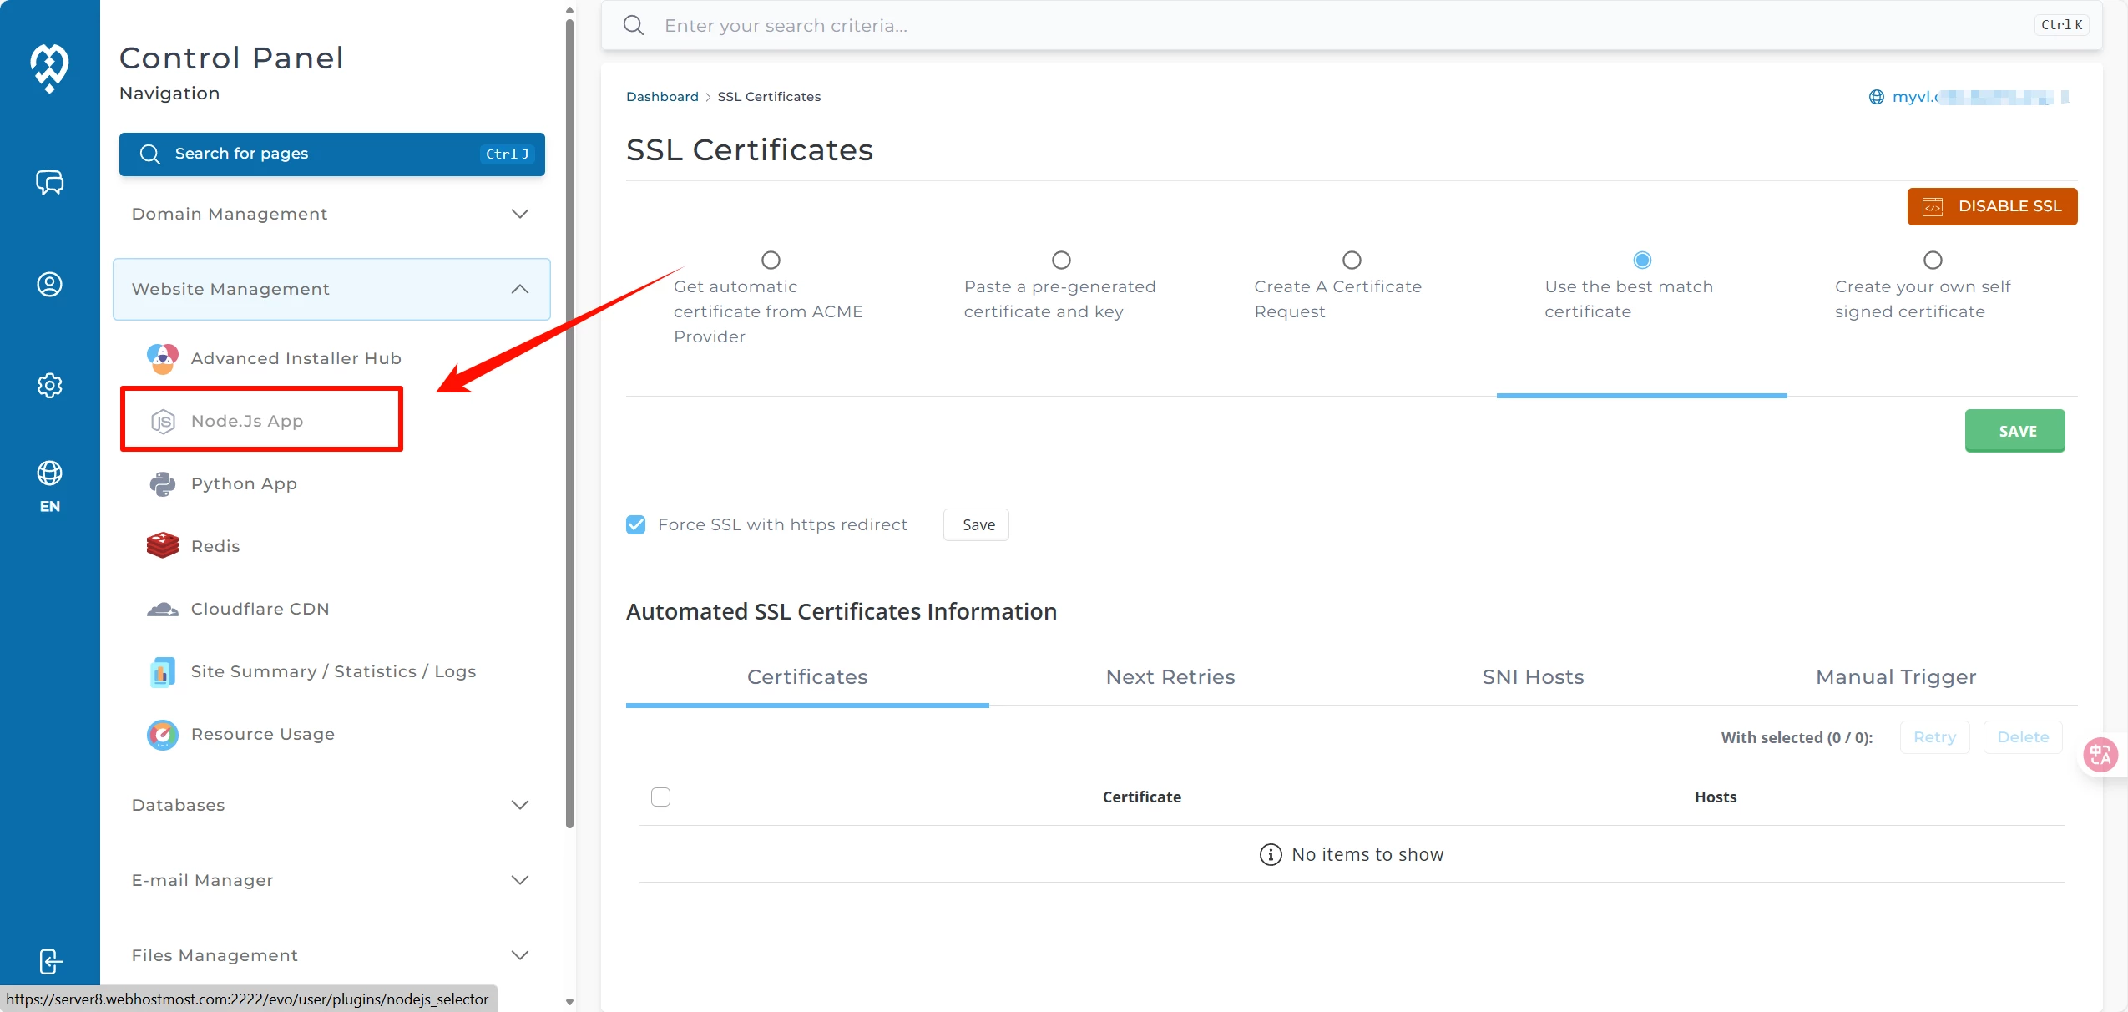Click the top search criteria field

pyautogui.click(x=1336, y=25)
